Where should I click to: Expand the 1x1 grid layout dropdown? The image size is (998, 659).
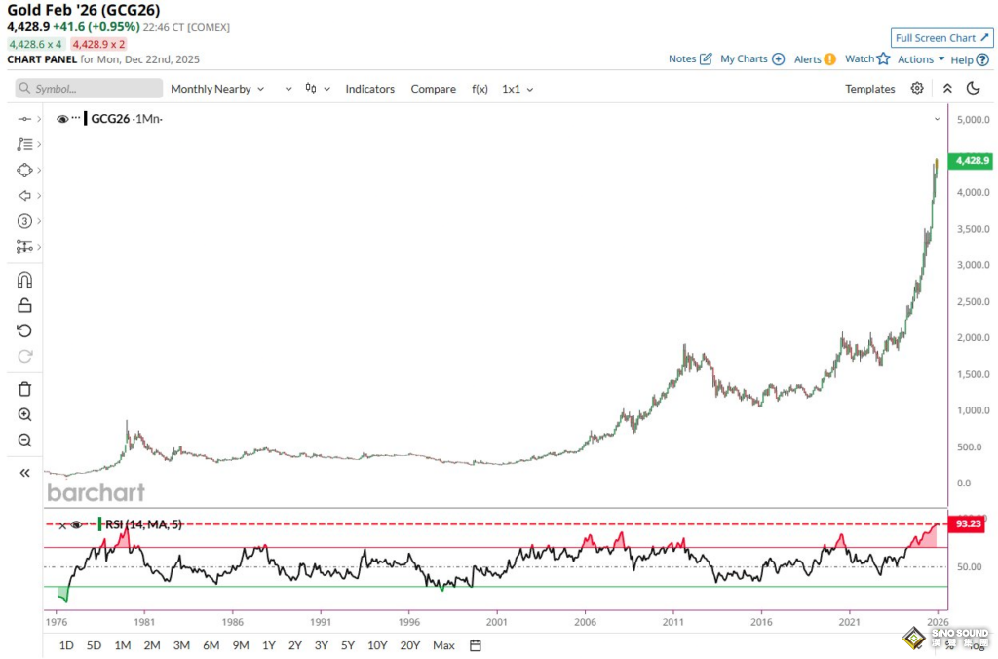click(518, 89)
